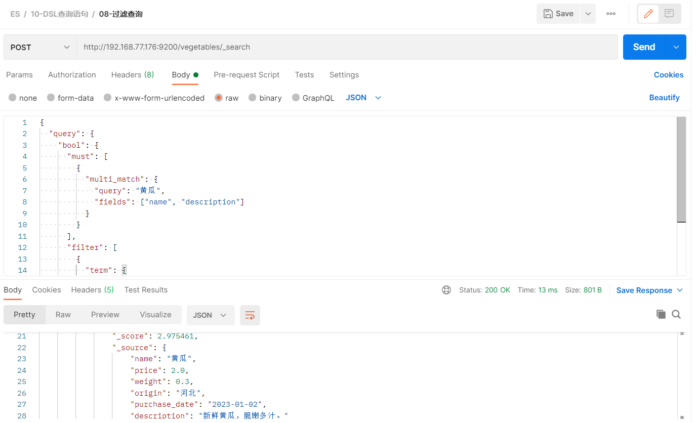Select the none body type
The height and width of the screenshot is (423, 697).
point(23,98)
